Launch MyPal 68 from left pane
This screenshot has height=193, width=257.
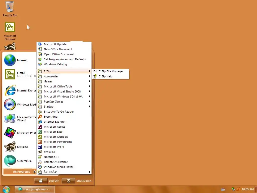pos(20,147)
